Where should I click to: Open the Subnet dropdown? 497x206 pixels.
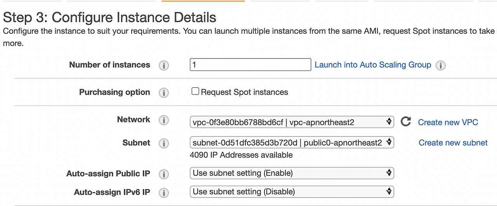pos(292,142)
